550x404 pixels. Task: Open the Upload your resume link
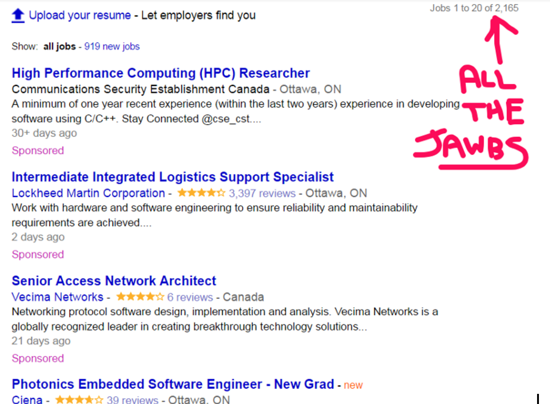coord(80,15)
